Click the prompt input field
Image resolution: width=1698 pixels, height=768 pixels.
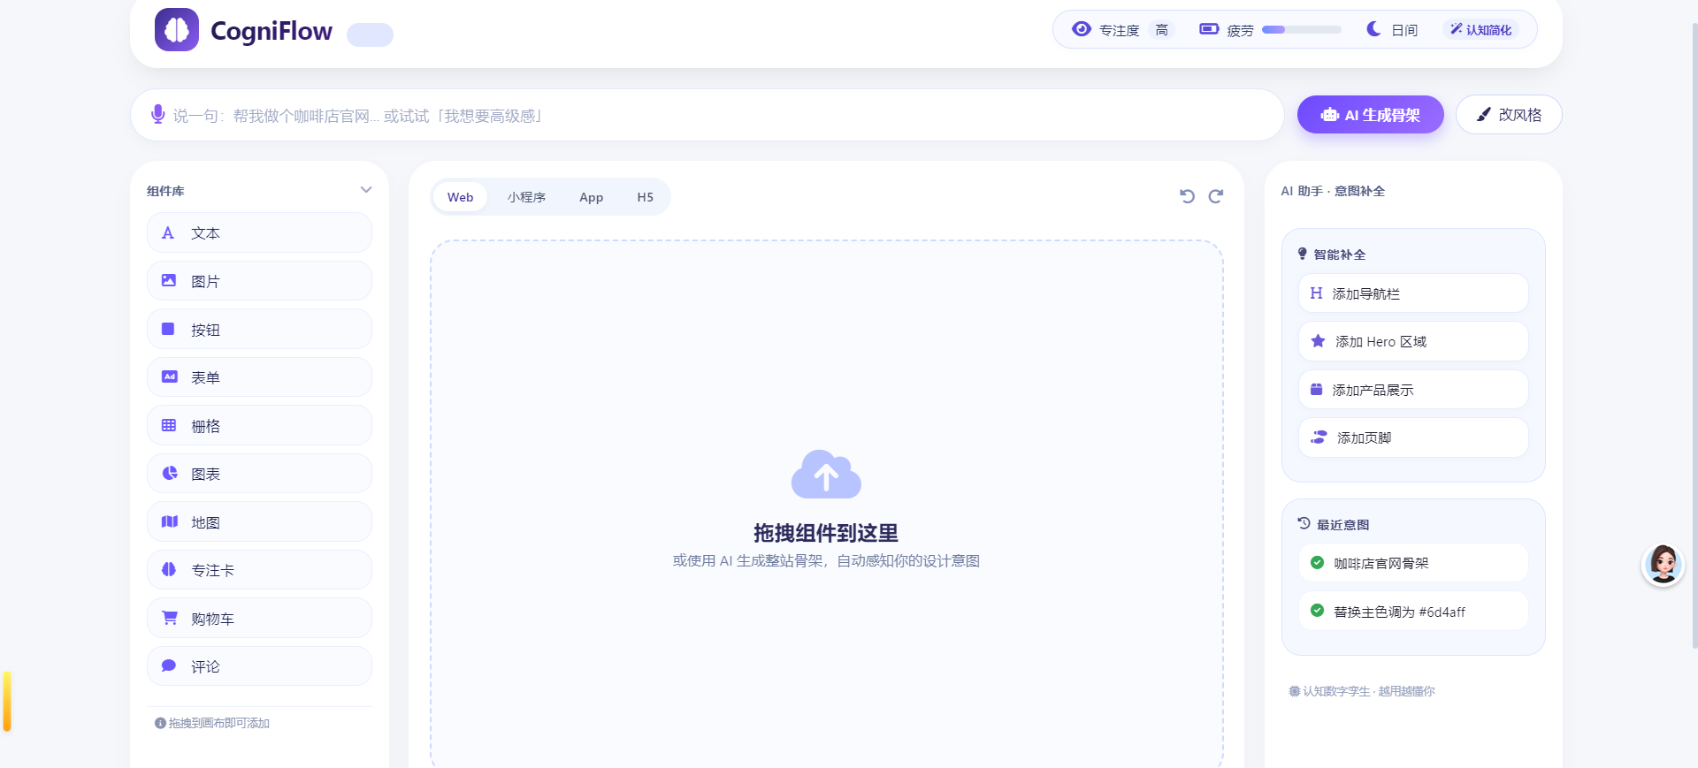click(707, 115)
